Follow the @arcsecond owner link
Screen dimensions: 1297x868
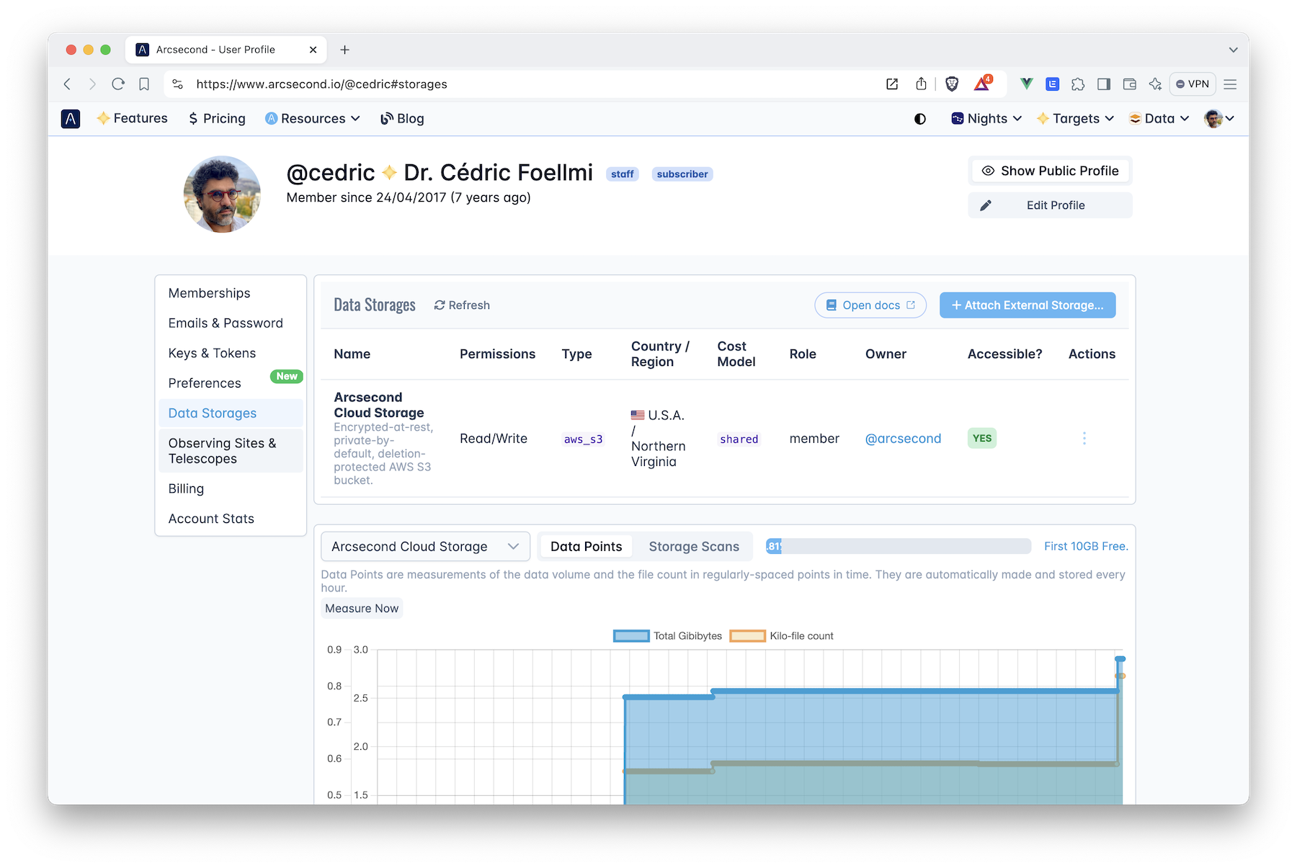(x=903, y=438)
